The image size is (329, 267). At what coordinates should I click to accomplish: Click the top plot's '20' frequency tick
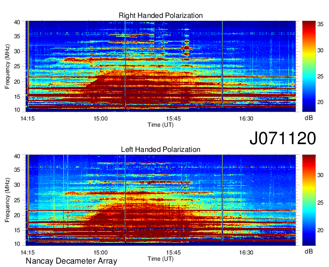click(17, 82)
